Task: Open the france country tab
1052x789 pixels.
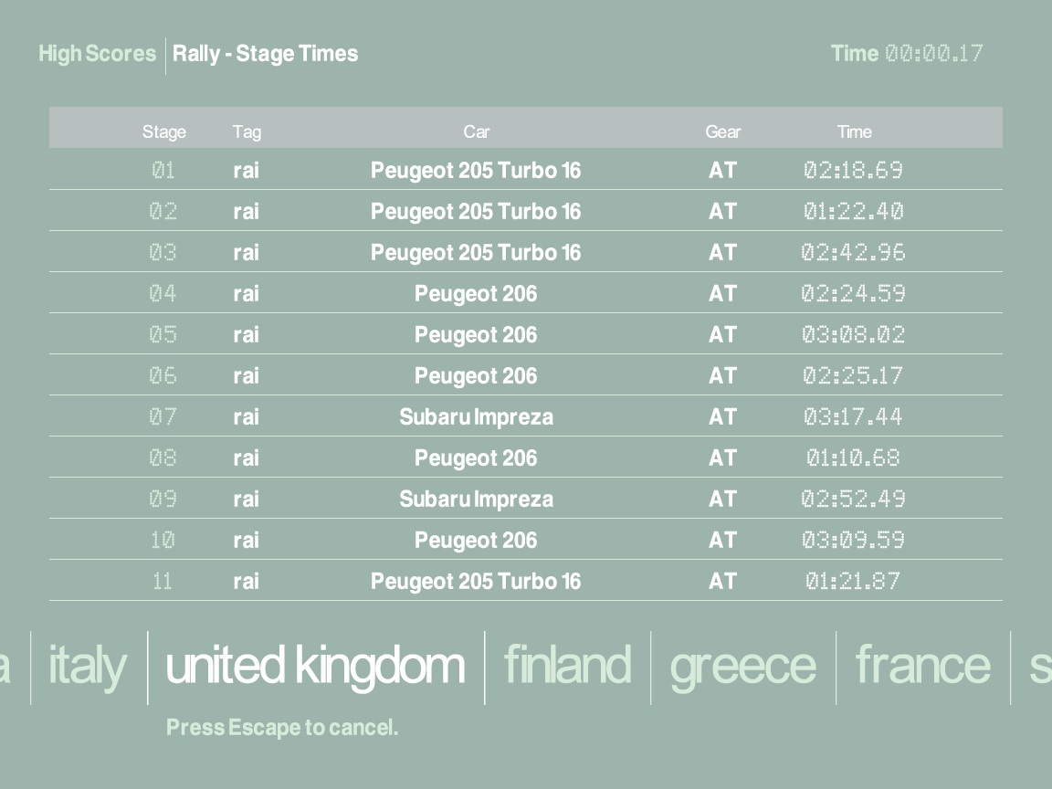Action: pos(922,667)
